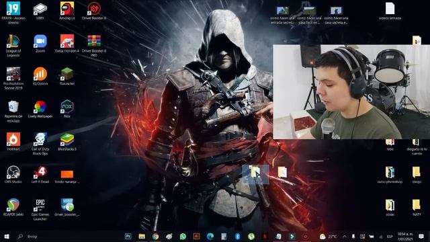
Task: Open the IQ Option shortcut
Action: pyautogui.click(x=40, y=76)
